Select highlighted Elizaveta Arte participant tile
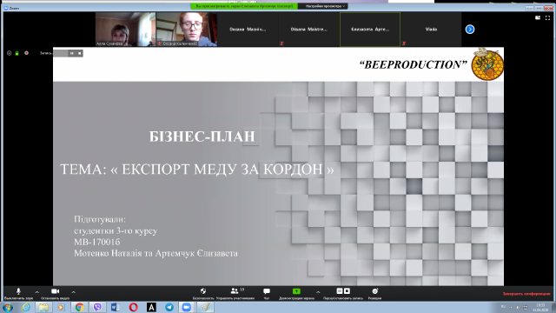The height and width of the screenshot is (313, 556). tap(370, 30)
